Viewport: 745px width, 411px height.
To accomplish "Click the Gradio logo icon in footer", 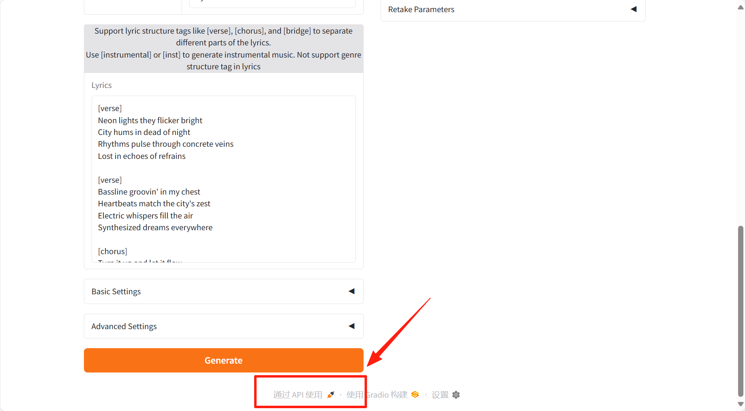I will 415,395.
